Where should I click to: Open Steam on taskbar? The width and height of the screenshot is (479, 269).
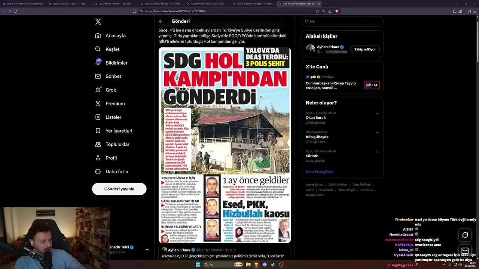pos(273,265)
